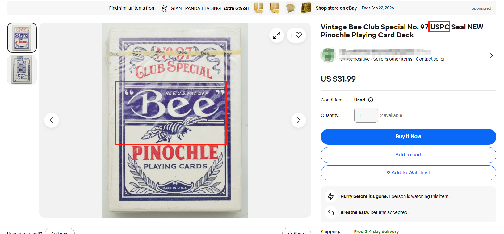Click the heart icon to favorite the item
The width and height of the screenshot is (504, 234).
click(x=298, y=36)
